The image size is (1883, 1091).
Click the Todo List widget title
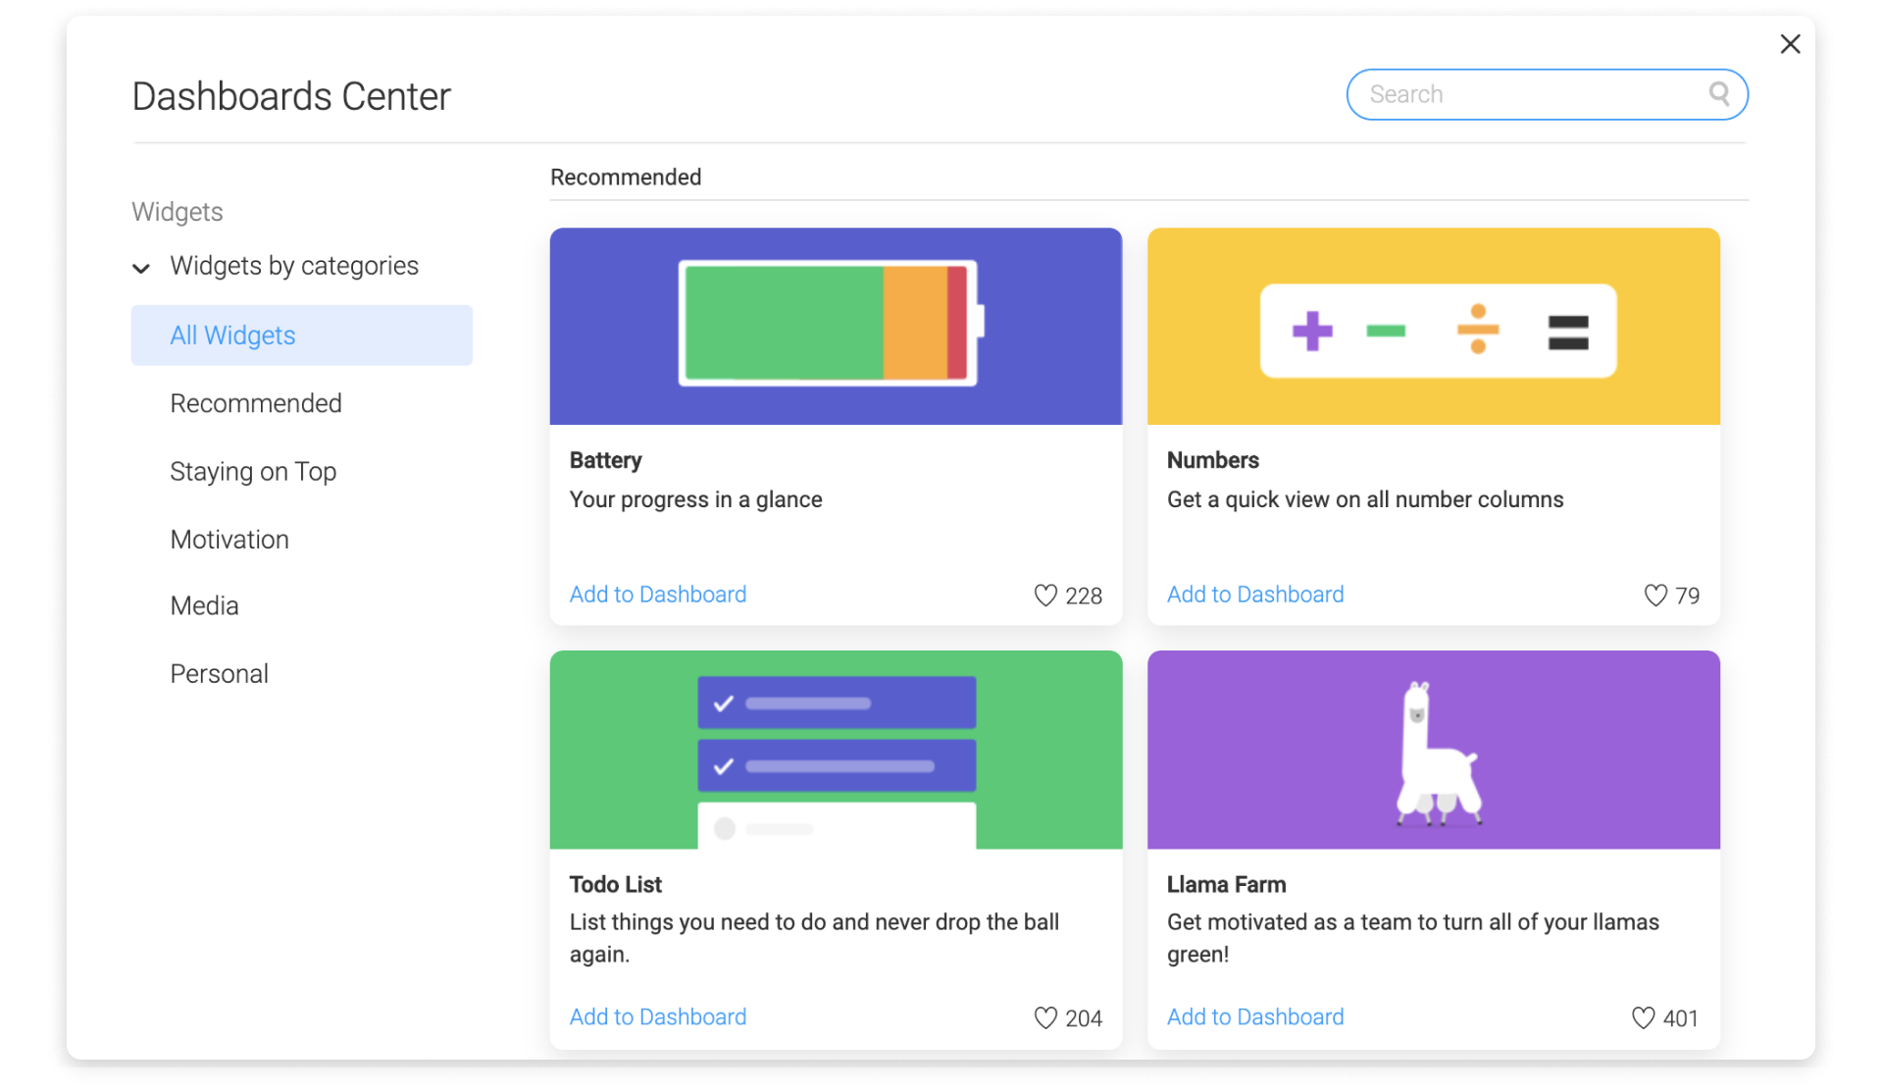(616, 885)
